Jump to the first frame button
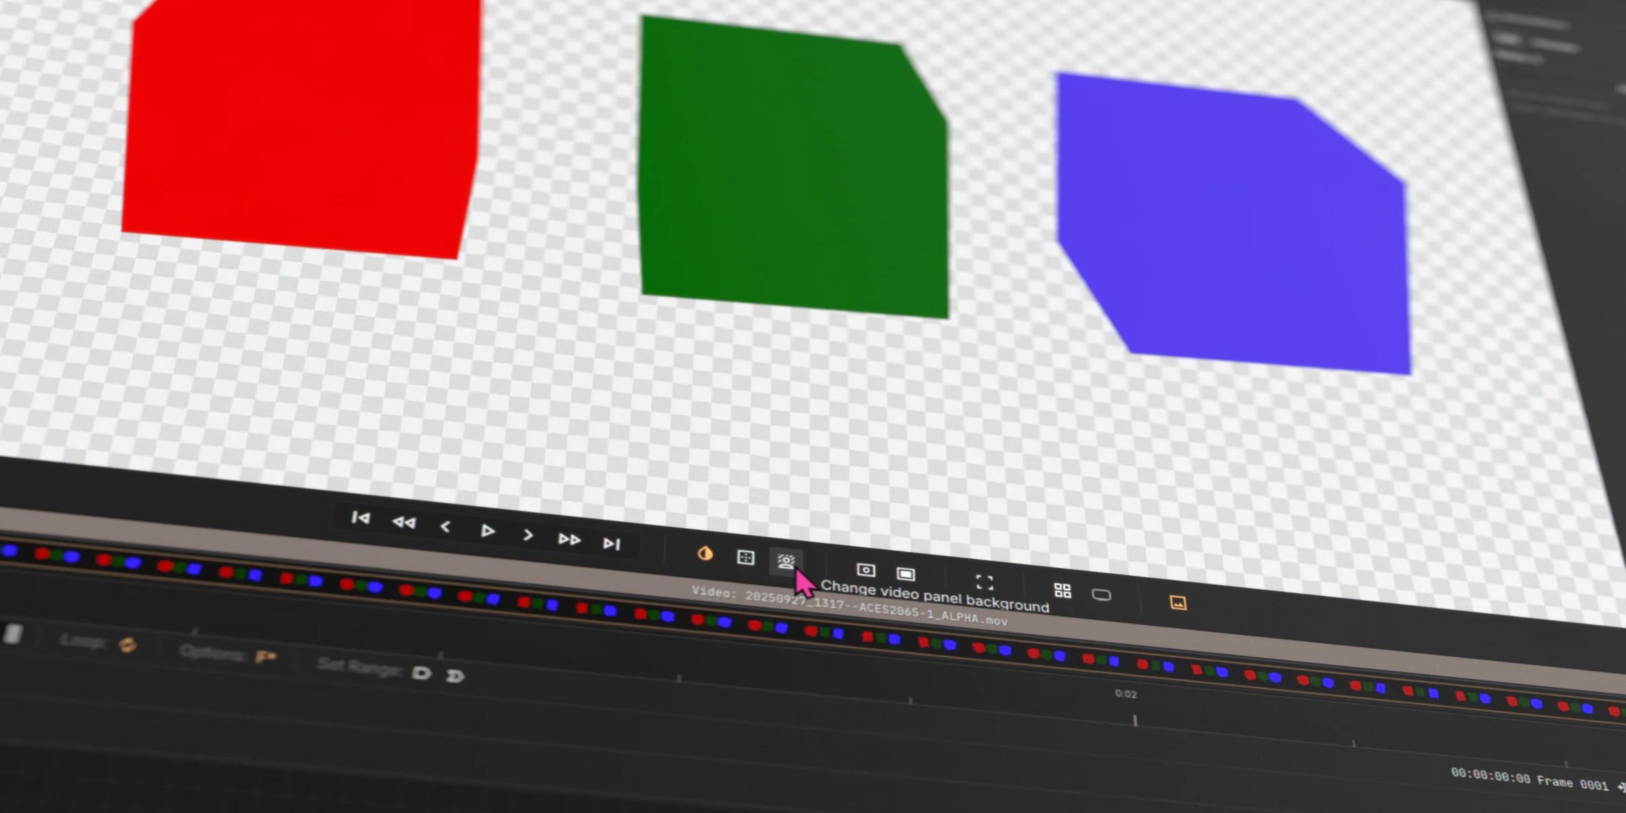This screenshot has height=813, width=1626. point(360,518)
